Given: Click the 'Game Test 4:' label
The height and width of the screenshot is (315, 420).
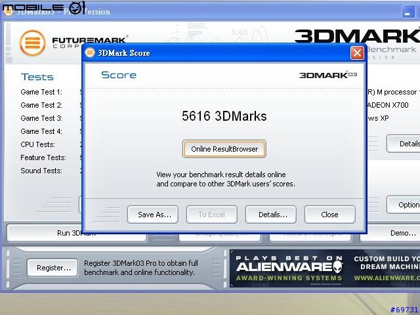Looking at the screenshot, I should click(x=41, y=131).
